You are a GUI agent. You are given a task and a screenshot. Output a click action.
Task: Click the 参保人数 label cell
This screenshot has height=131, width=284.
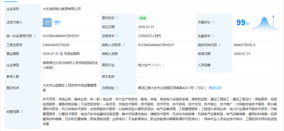[x=23, y=77]
